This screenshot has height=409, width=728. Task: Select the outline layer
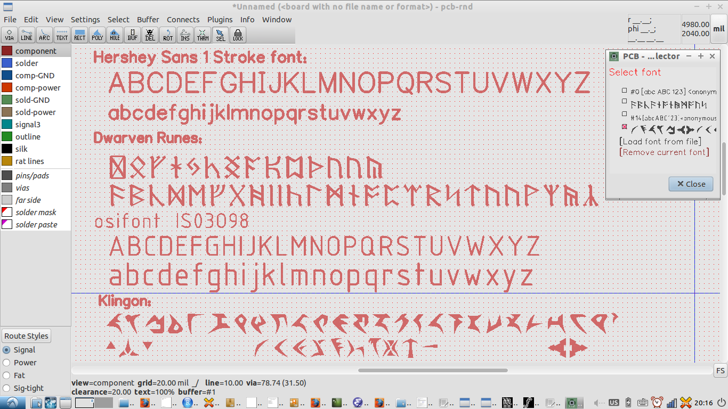point(6,136)
